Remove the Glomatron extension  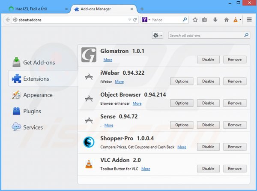coord(235,60)
